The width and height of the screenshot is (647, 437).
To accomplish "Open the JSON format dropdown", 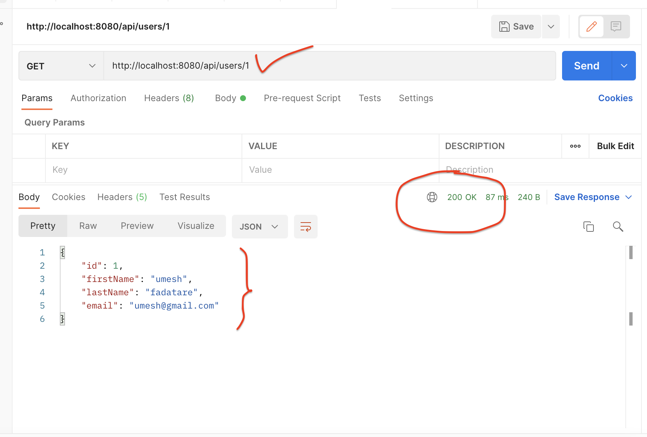I will point(260,227).
